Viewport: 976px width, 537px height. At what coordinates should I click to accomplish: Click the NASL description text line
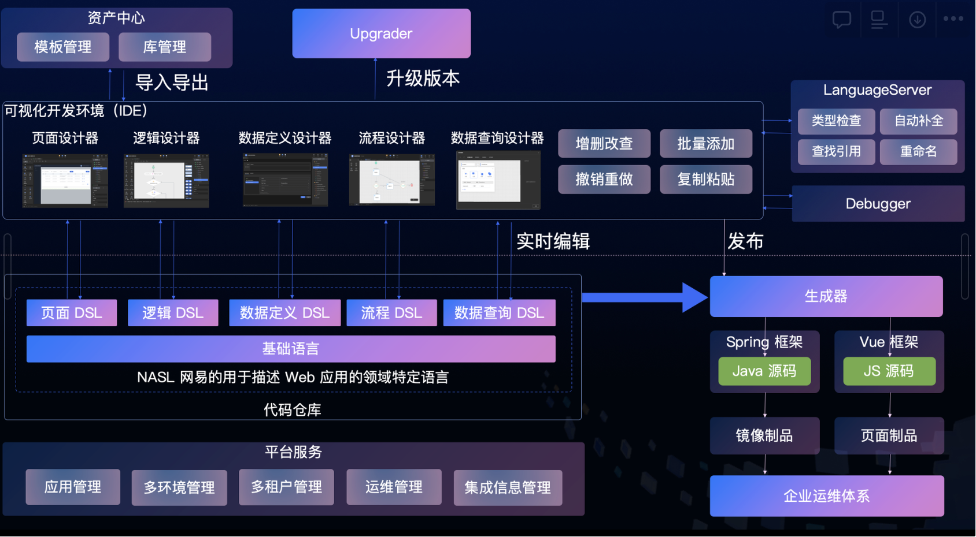pos(293,378)
